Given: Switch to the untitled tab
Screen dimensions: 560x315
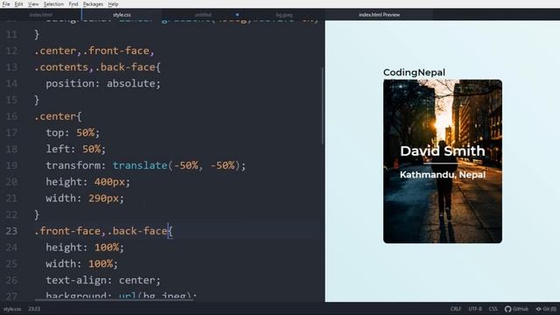Looking at the screenshot, I should click(203, 15).
